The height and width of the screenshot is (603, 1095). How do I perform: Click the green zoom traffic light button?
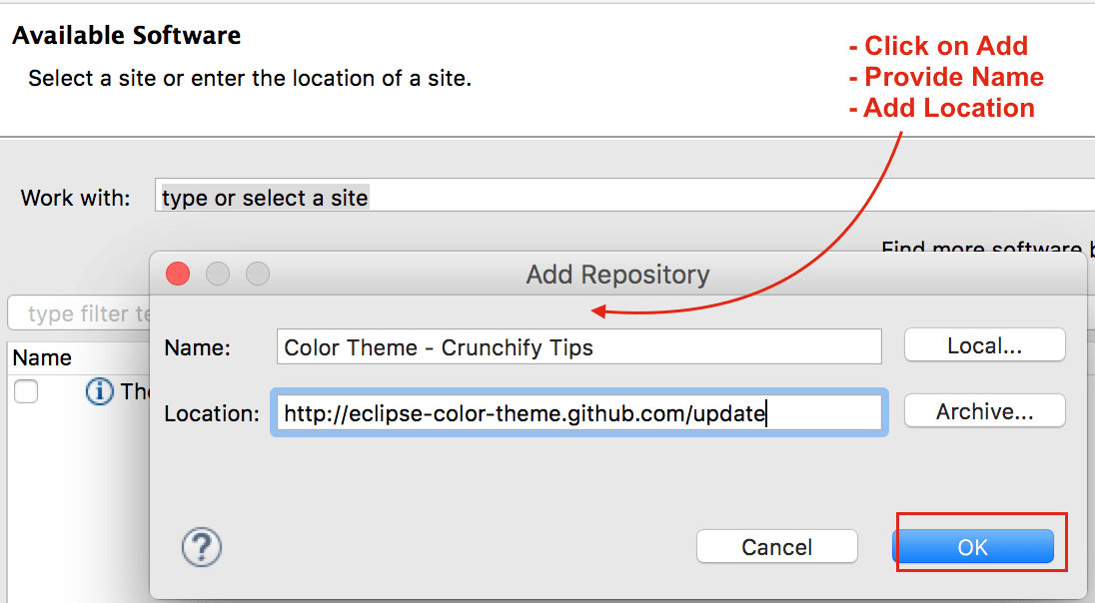pos(260,274)
